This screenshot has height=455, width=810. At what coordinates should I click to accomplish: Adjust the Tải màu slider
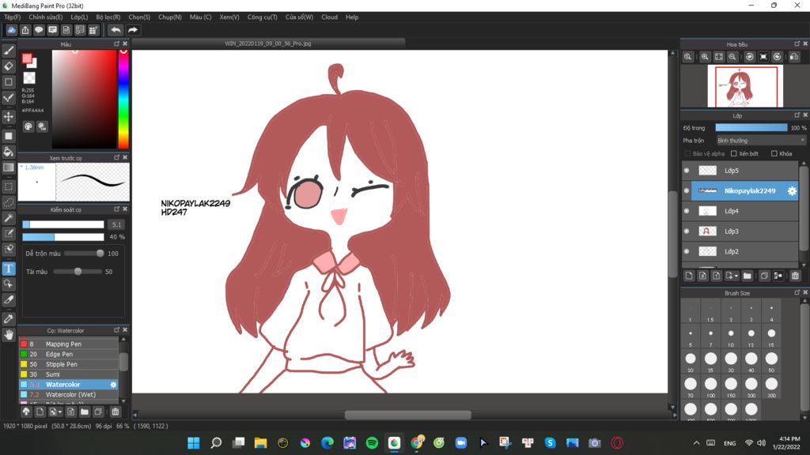(78, 272)
